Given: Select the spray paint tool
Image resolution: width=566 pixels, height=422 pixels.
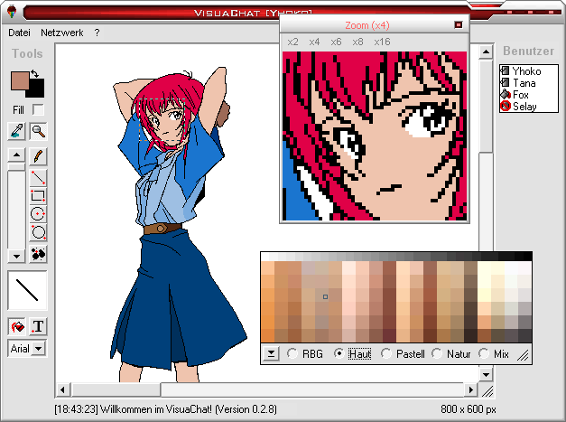Looking at the screenshot, I should 38,254.
